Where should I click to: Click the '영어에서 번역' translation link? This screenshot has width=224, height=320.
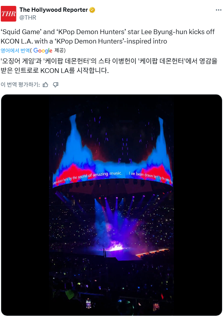tap(15, 51)
